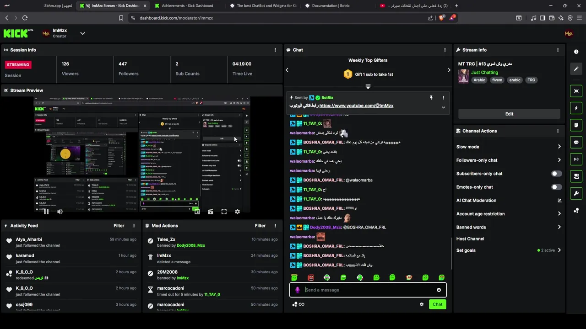Open the youtube.com/@ImMzx link in pinned message
586x329 pixels.
(x=356, y=106)
